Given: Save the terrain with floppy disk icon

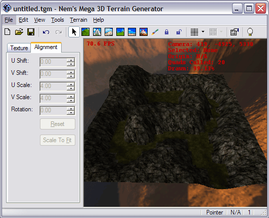Looking at the screenshot, I should pos(31,32).
